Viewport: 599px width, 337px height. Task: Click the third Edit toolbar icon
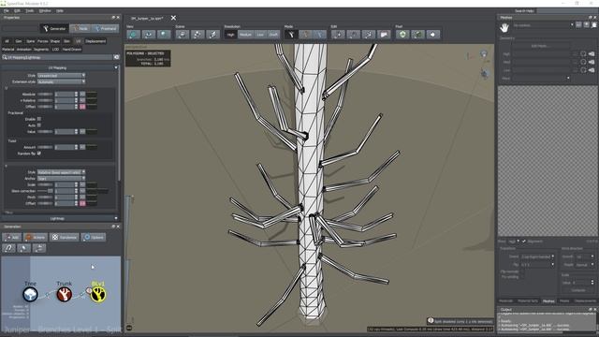click(x=369, y=35)
